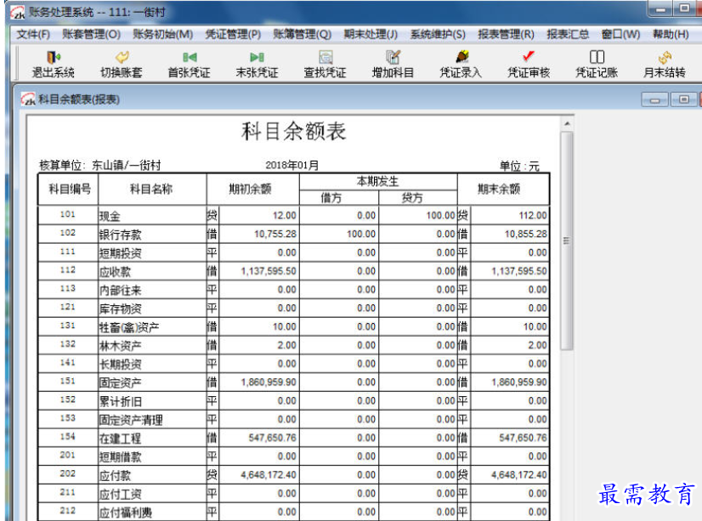
Task: Select the 内部往来 subject name
Action: tap(121, 291)
